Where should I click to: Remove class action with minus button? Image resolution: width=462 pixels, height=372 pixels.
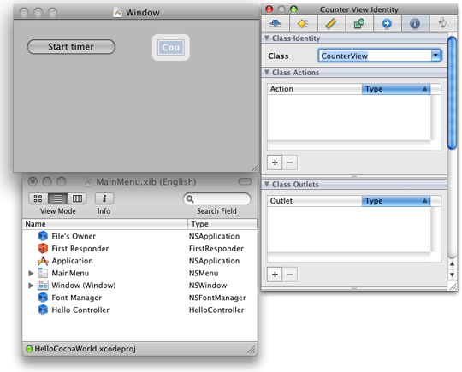(x=290, y=162)
